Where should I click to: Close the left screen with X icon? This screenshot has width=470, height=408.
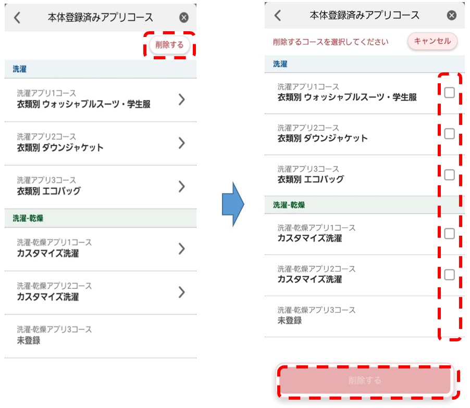(x=184, y=18)
